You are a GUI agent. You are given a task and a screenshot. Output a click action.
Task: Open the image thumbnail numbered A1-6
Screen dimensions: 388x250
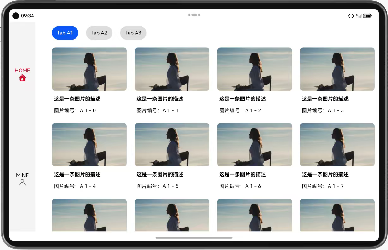[x=255, y=145]
